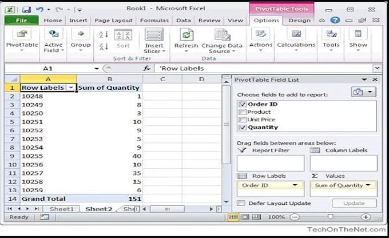The height and width of the screenshot is (238, 389).
Task: Click the 100% zoom level
Action: [x=276, y=217]
